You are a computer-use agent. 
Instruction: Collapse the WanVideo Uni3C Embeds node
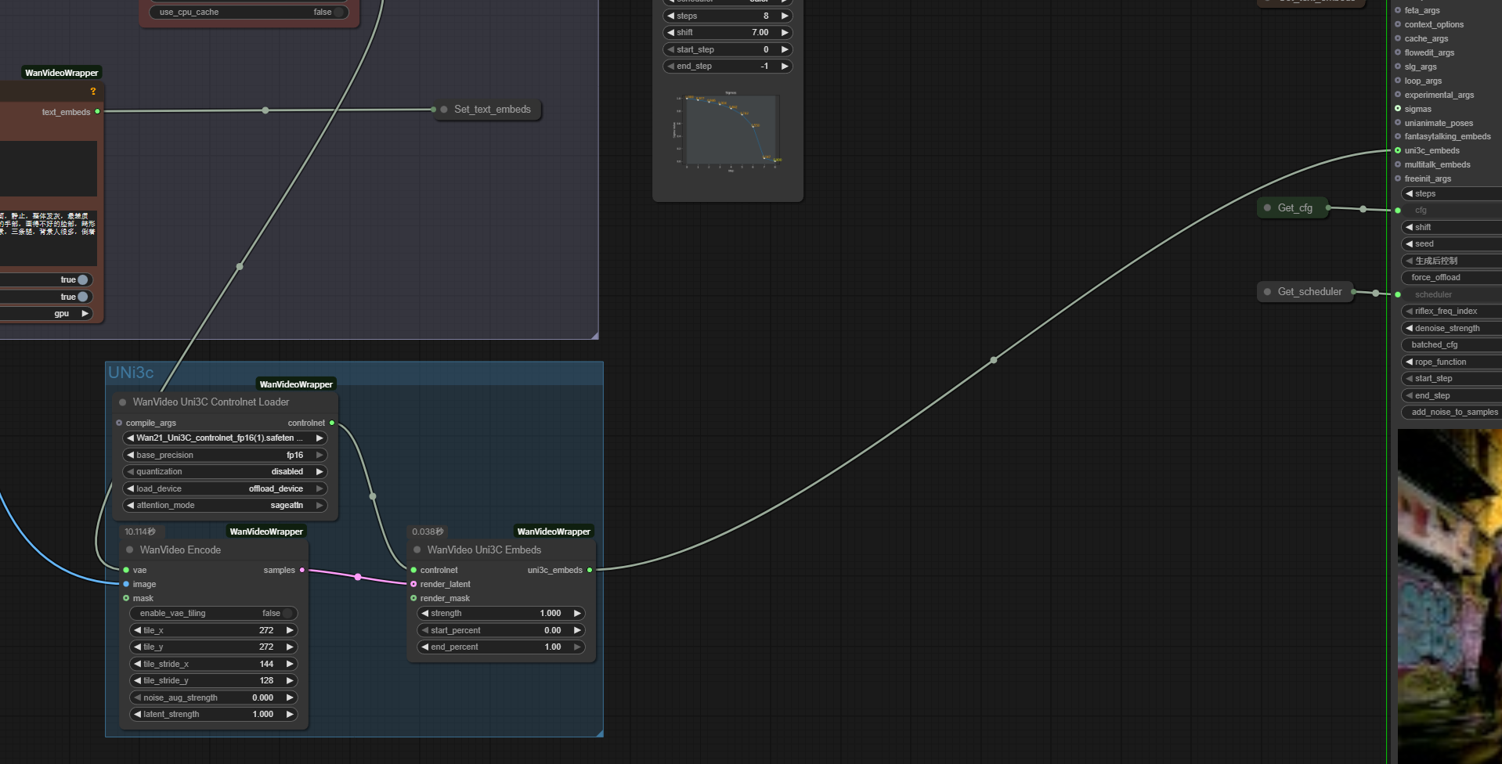417,550
